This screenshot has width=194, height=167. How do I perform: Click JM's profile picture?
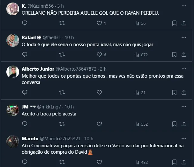pos(13,110)
